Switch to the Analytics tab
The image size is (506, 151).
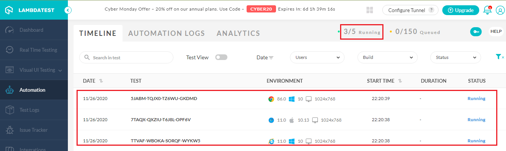click(238, 33)
